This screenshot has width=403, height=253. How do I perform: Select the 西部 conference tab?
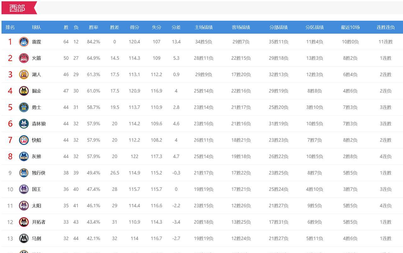[x=18, y=8]
